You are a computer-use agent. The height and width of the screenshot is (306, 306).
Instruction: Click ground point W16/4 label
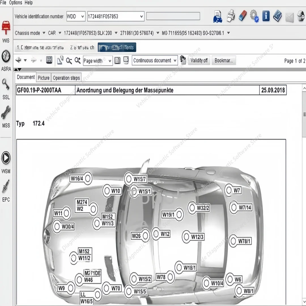(x=77, y=178)
